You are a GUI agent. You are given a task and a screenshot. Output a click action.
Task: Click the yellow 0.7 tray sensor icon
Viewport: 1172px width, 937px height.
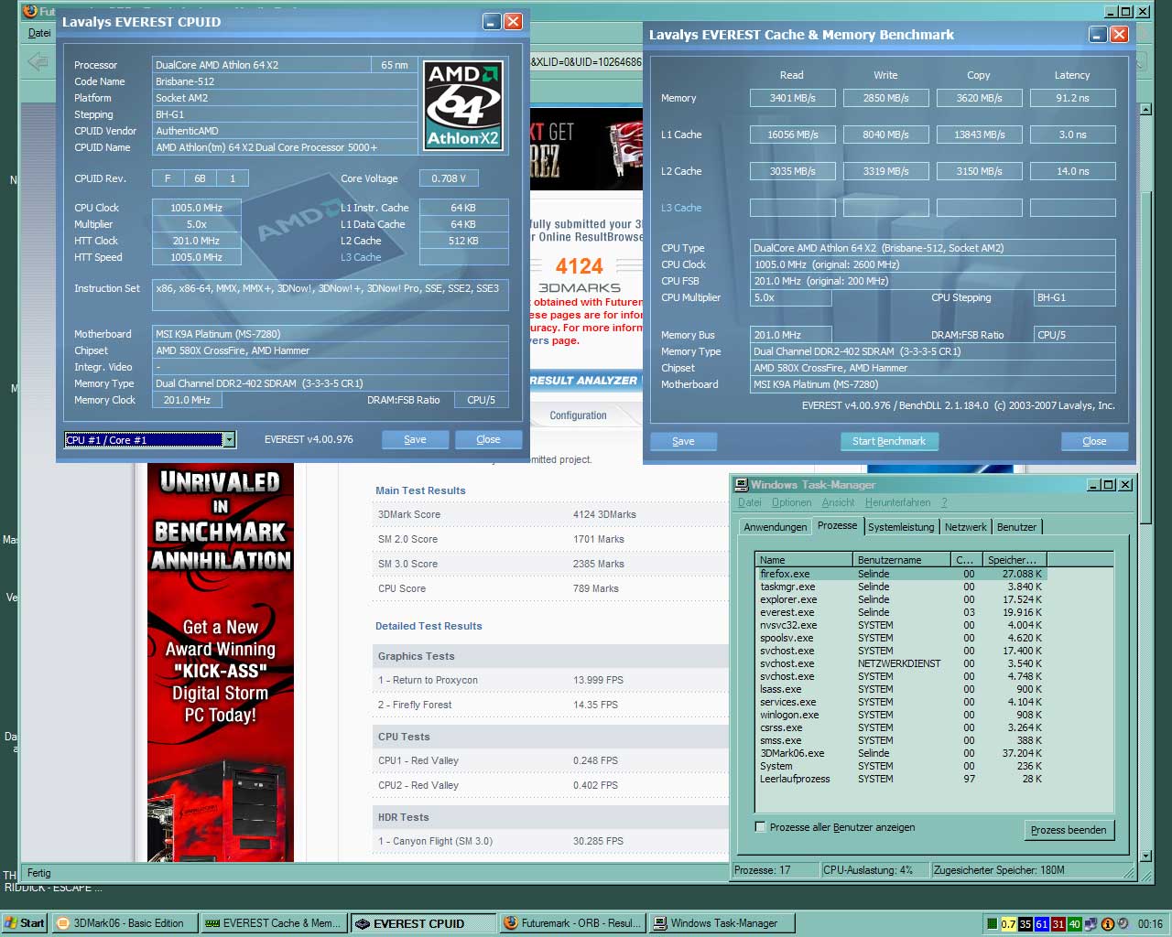click(1008, 924)
